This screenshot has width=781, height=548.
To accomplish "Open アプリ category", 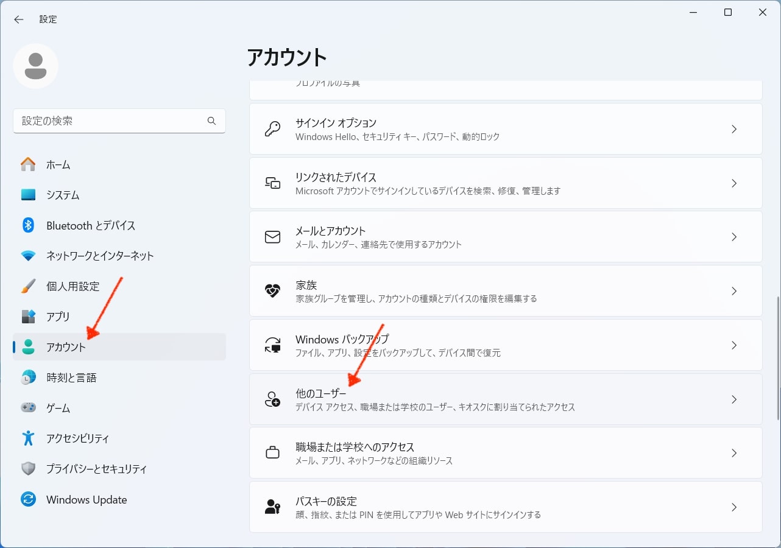I will click(119, 317).
